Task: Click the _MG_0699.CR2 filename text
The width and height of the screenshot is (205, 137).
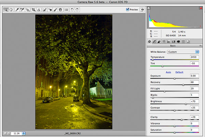Action: click(72, 133)
